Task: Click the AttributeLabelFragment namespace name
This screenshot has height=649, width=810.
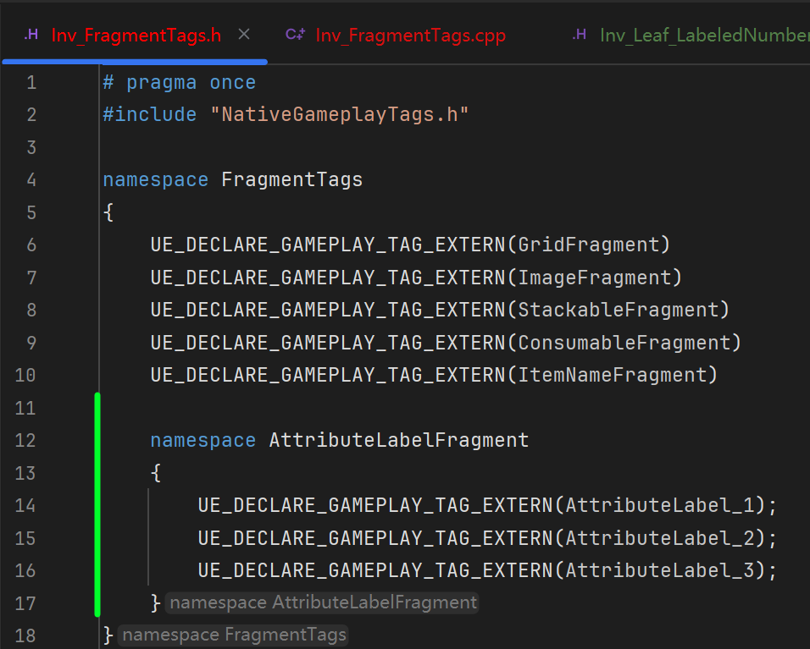Action: tap(399, 441)
